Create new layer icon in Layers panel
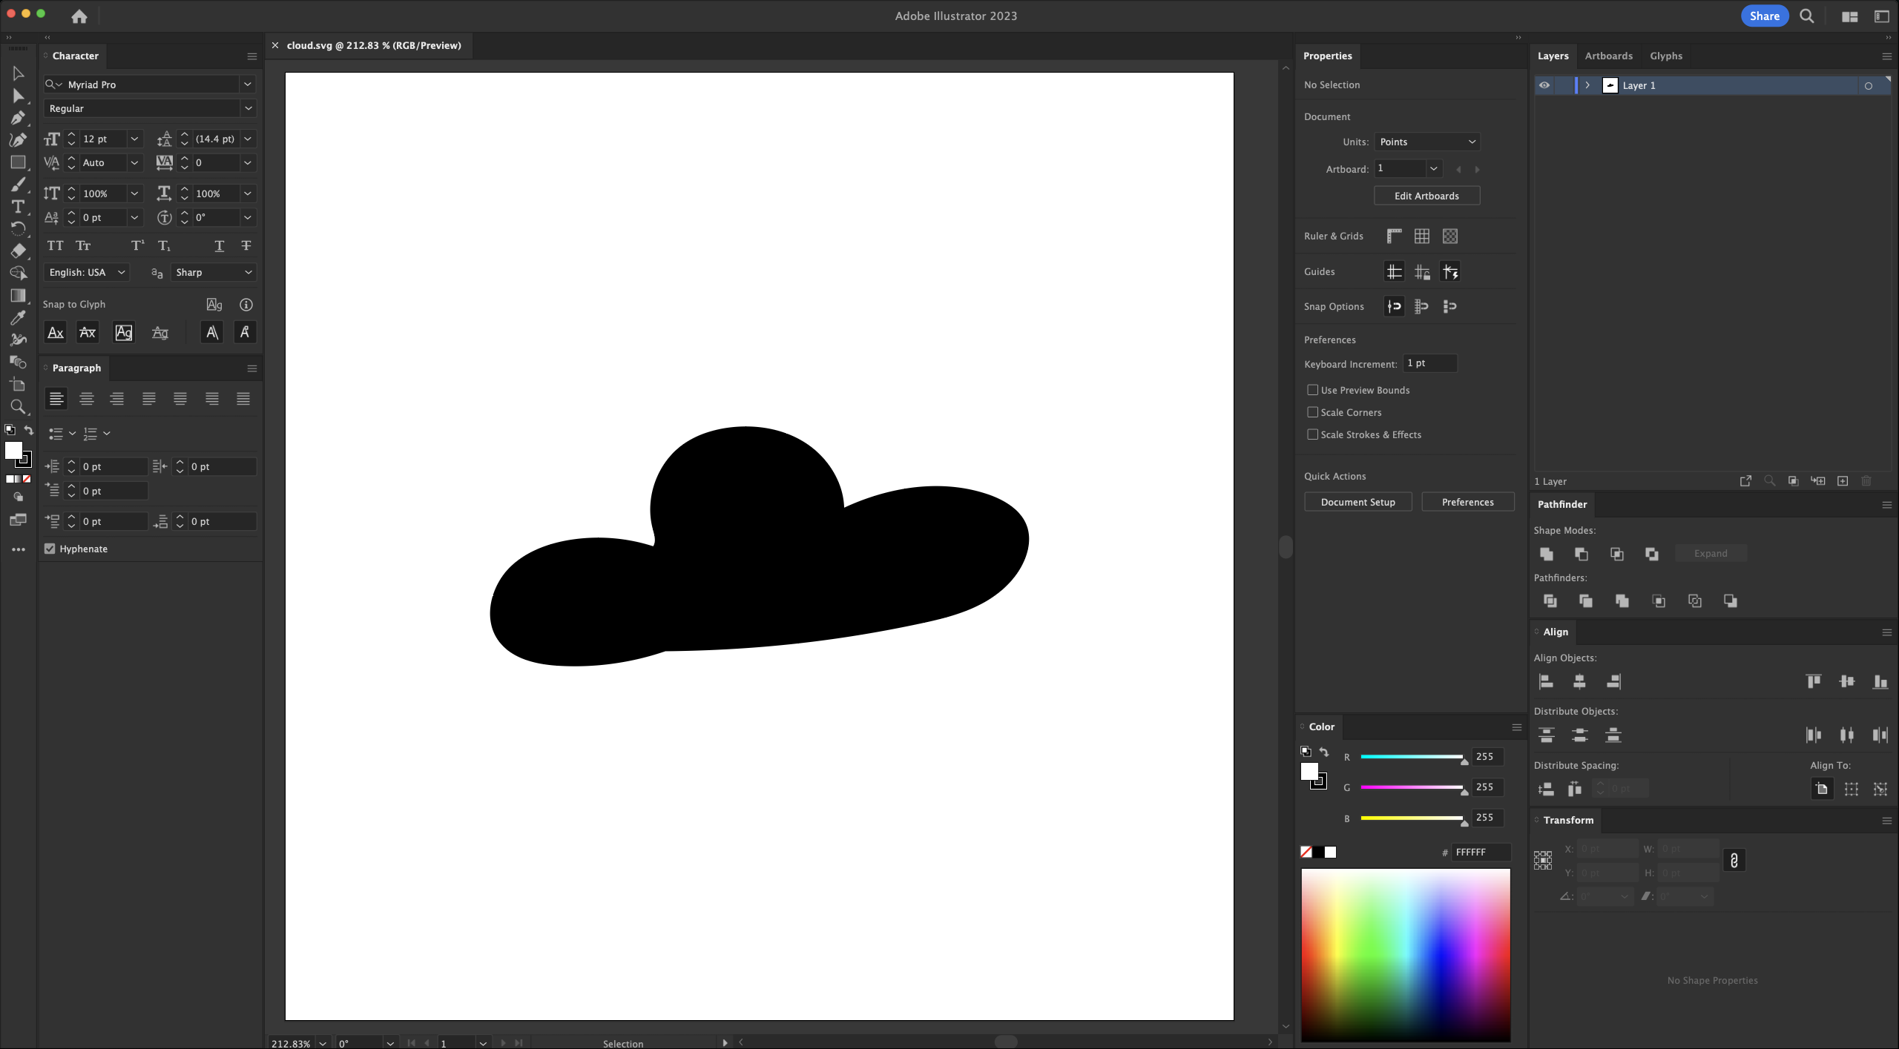1899x1049 pixels. coord(1843,481)
